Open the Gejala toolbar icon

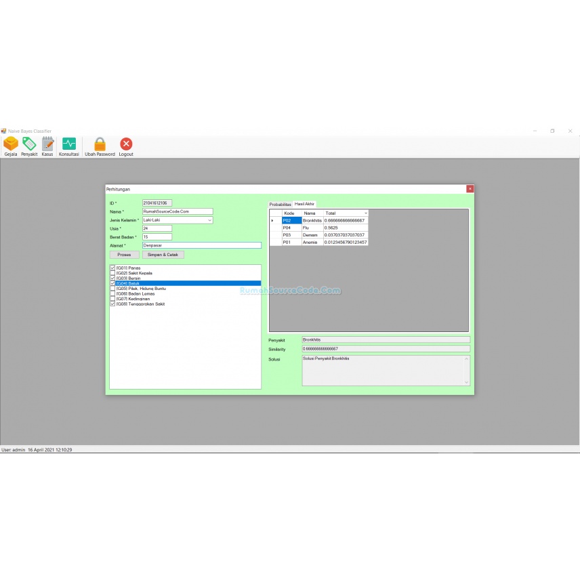[11, 144]
